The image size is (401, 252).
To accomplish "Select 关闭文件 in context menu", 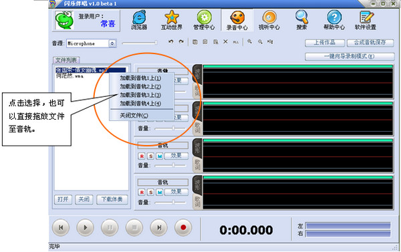I will 134,116.
